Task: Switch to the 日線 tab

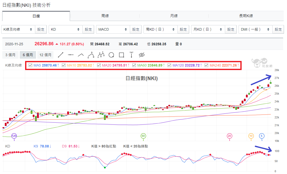Action: pyautogui.click(x=36, y=16)
